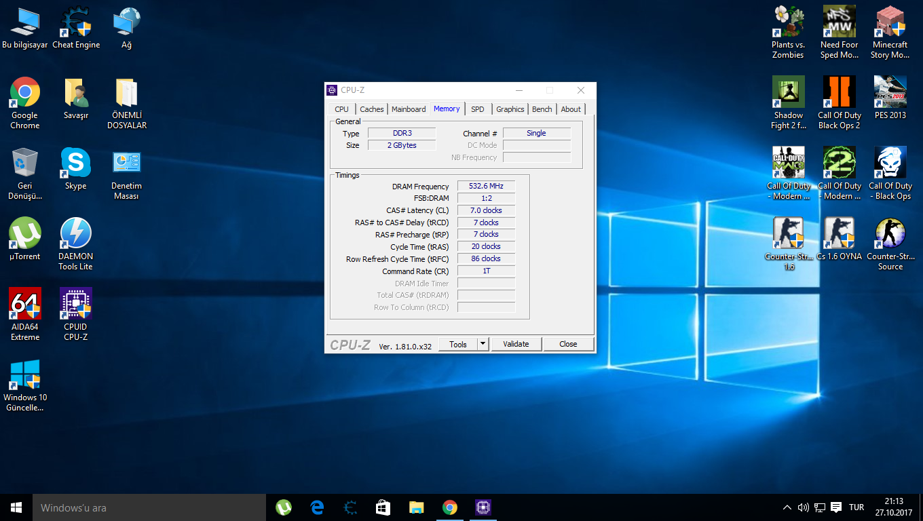Select the Google Chrome desktop shortcut
923x521 pixels.
(25, 103)
